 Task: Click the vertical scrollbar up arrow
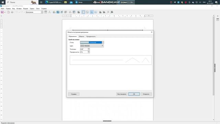tap(213, 15)
